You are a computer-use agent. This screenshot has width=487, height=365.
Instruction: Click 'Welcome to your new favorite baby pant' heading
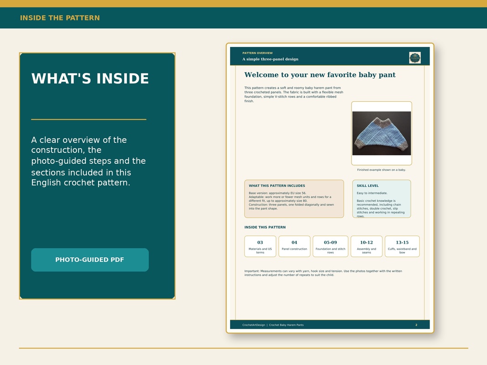[320, 75]
